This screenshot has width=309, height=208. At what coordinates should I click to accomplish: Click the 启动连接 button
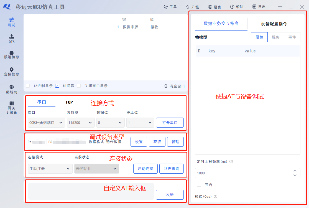145,169
